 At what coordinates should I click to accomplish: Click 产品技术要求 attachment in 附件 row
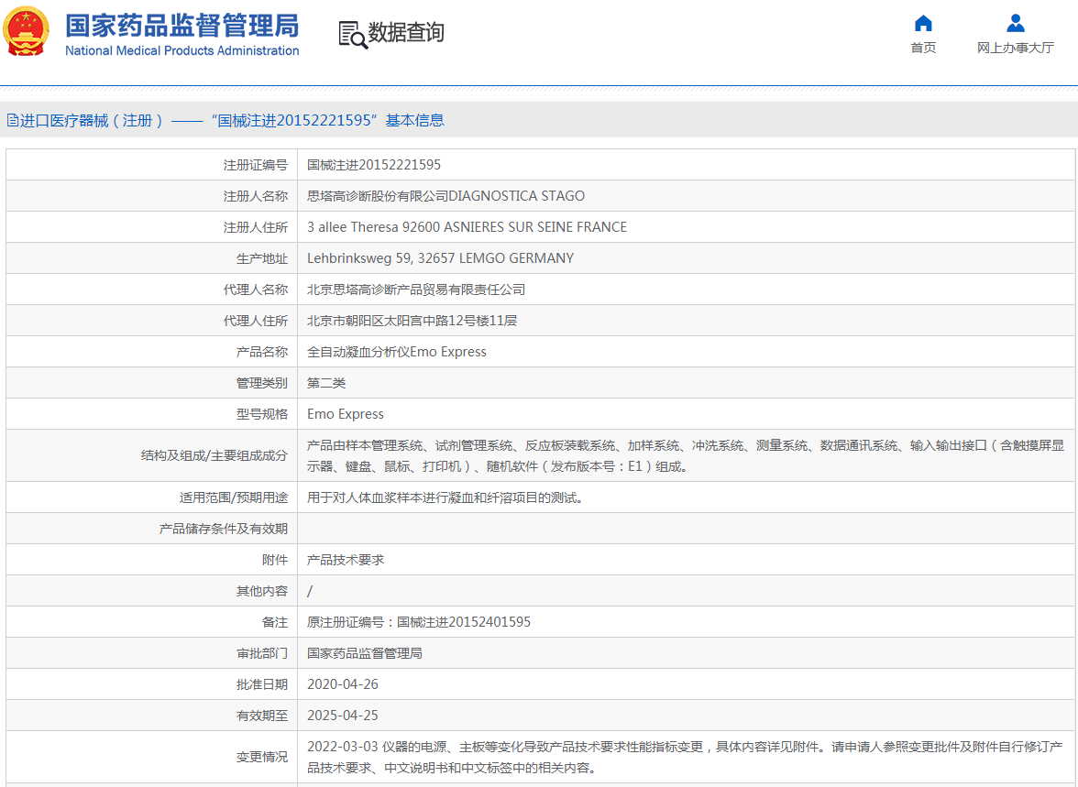click(x=346, y=560)
